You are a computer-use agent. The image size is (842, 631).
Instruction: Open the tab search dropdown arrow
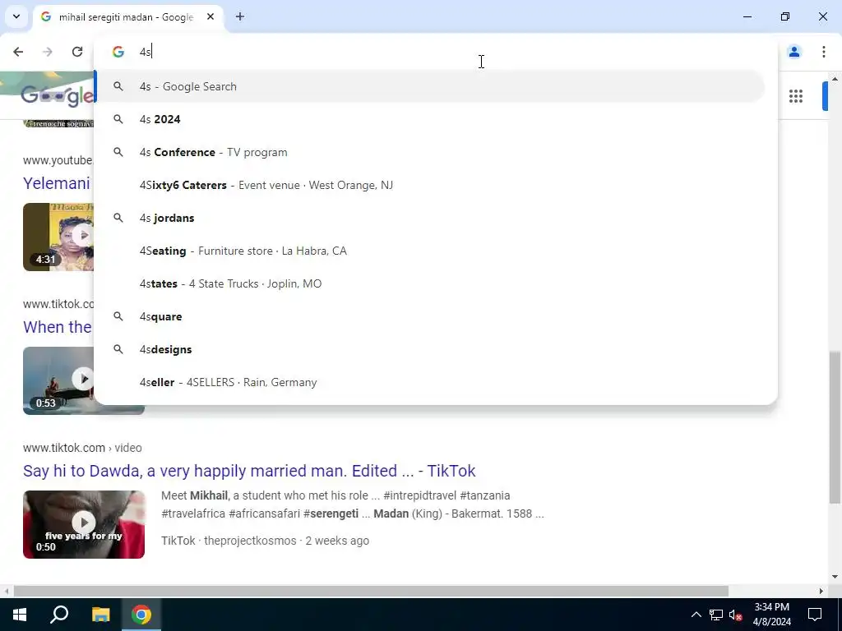point(16,16)
